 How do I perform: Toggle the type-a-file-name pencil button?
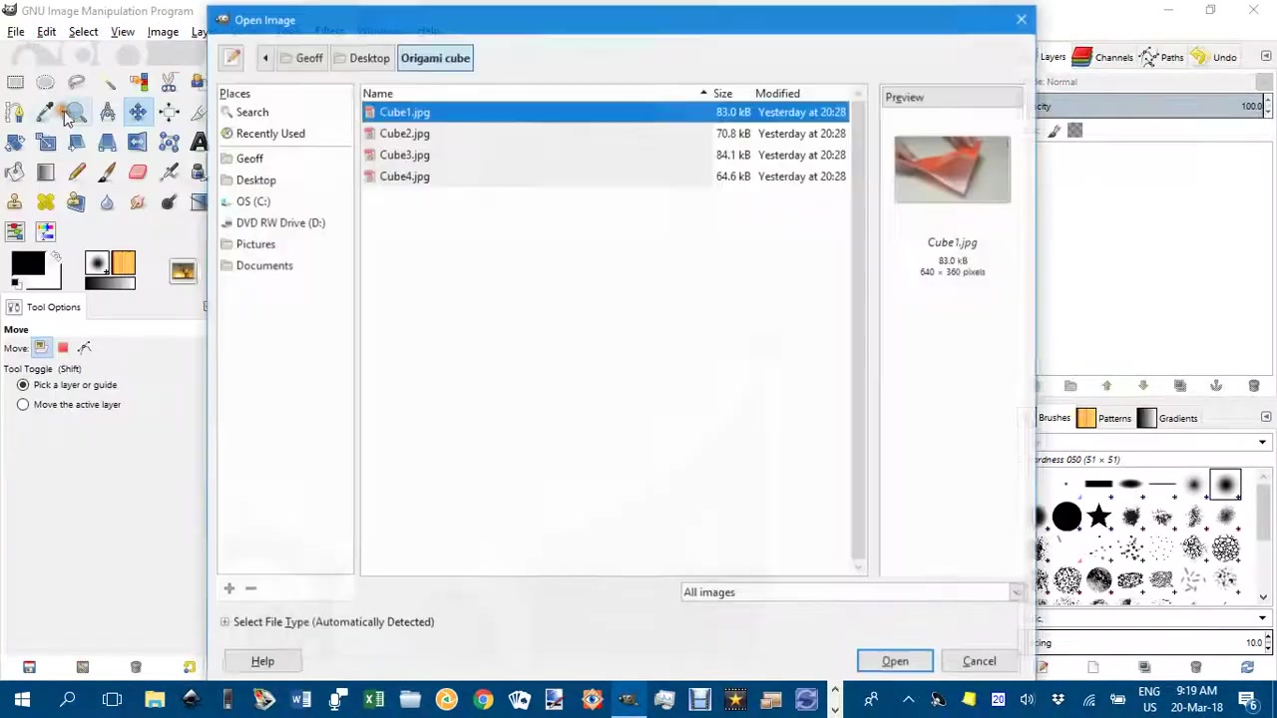(x=231, y=58)
